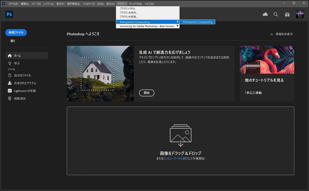The image size is (309, 191).
Task: Open the ファイル(F) menu
Action: pyautogui.click(x=13, y=4)
